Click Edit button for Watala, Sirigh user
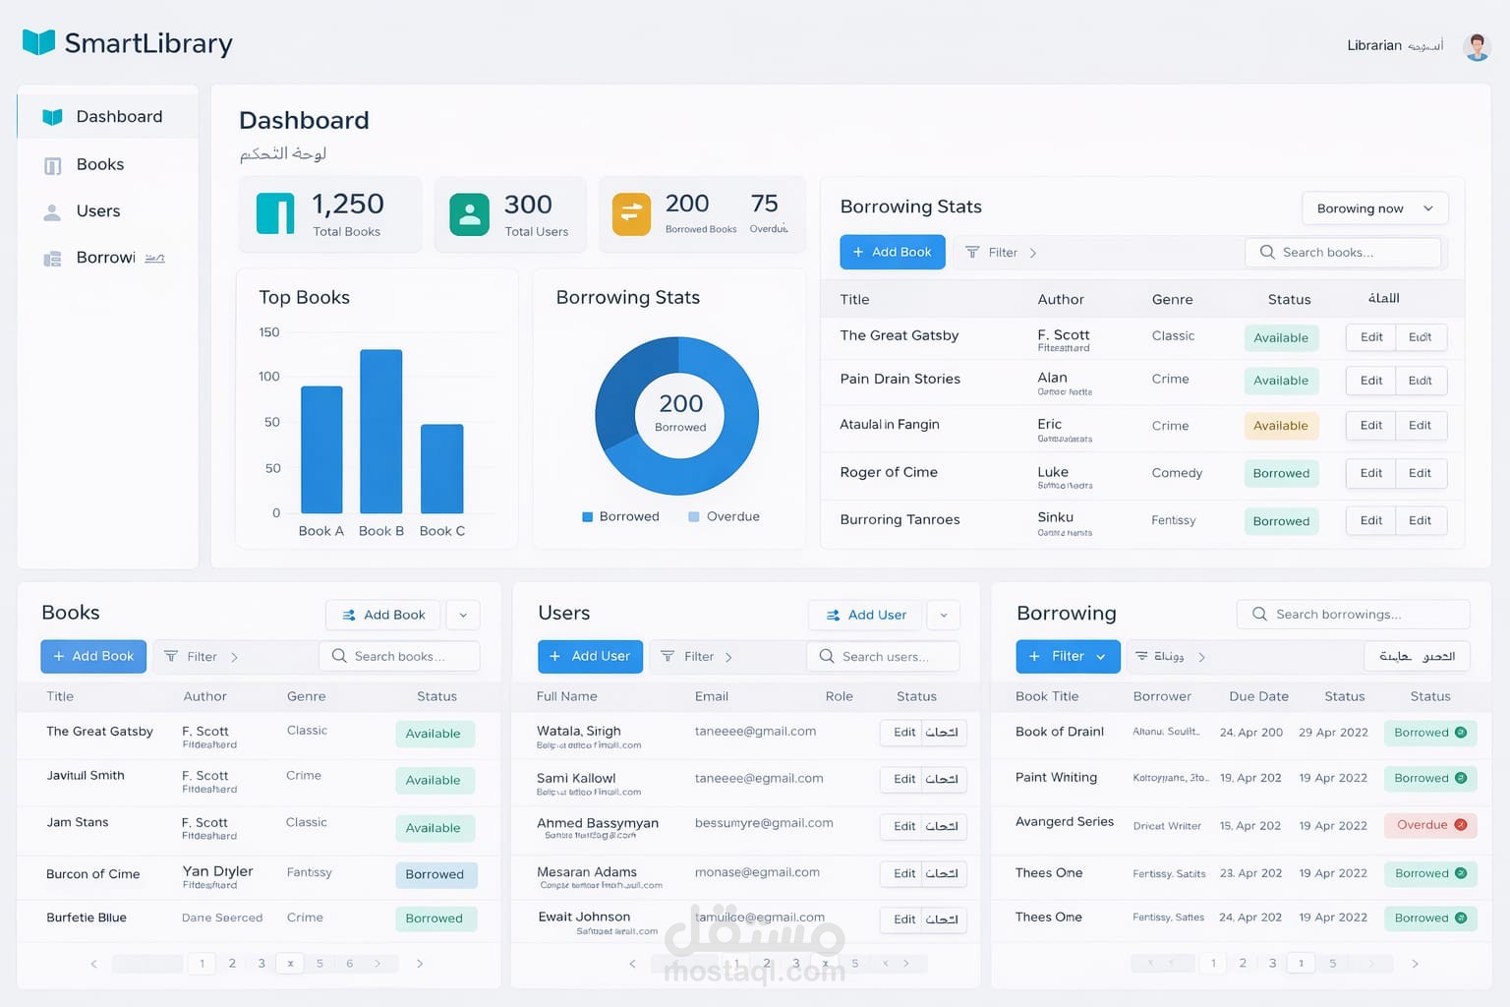The width and height of the screenshot is (1510, 1007). pyautogui.click(x=904, y=733)
